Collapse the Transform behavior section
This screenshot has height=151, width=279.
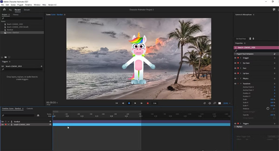[241, 84]
